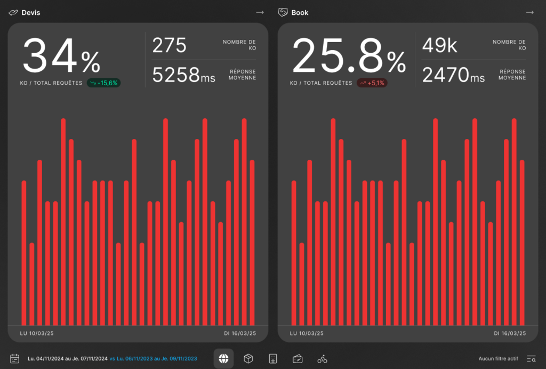The image size is (546, 369).
Task: Select the building icon
Action: [272, 359]
